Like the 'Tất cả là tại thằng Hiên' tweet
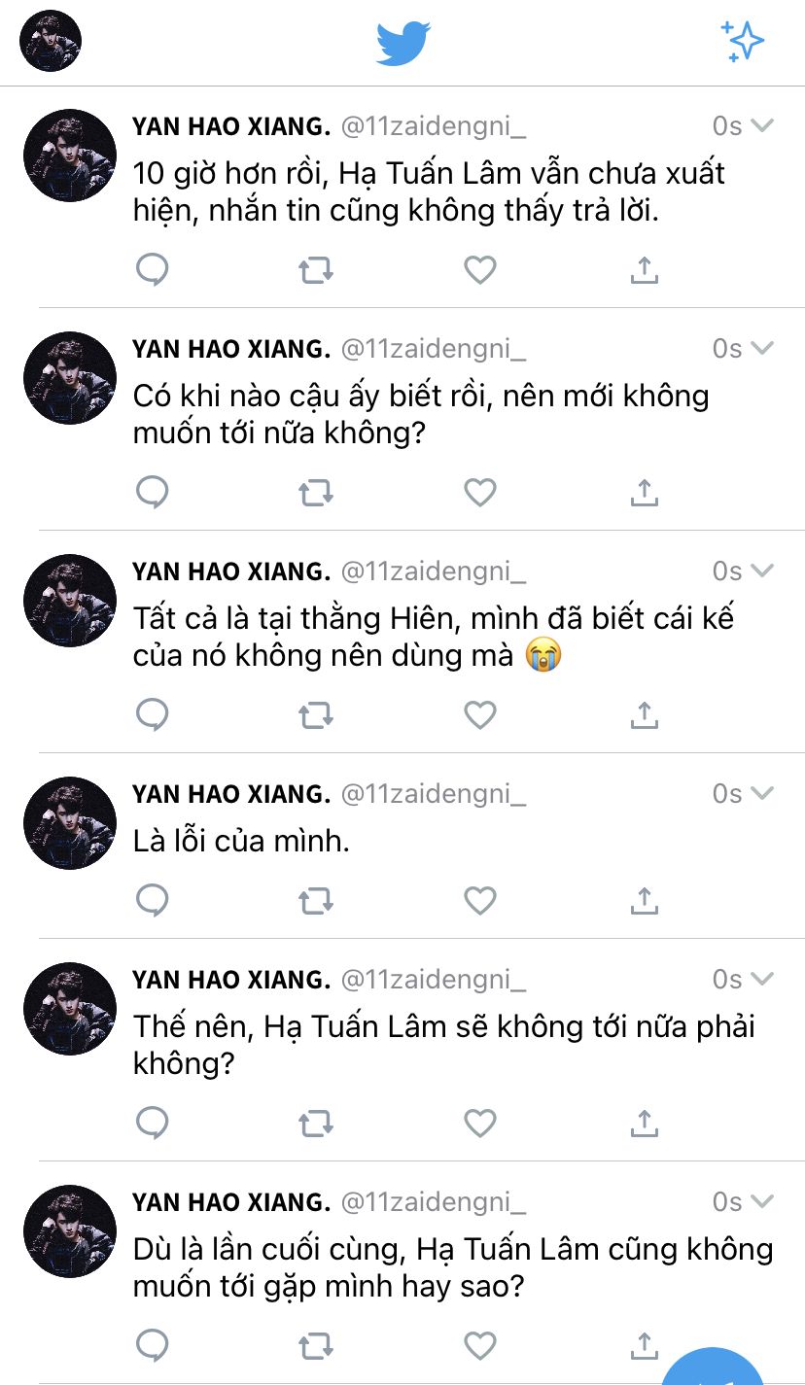 479,716
